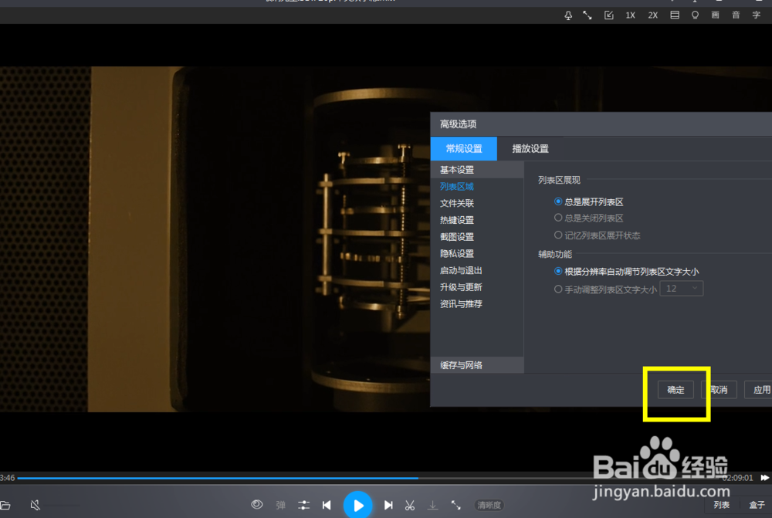This screenshot has width=772, height=518.
Task: Click the light bulb icon
Action: pyautogui.click(x=695, y=15)
